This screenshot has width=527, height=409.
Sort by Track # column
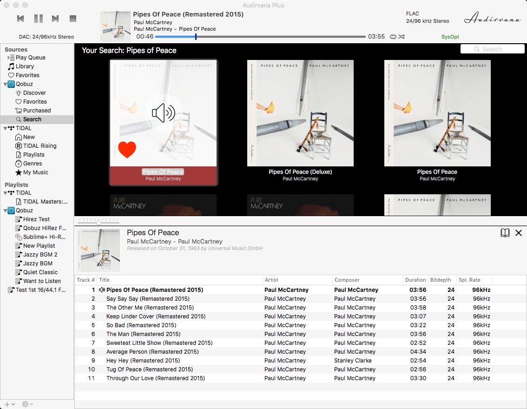tap(86, 280)
